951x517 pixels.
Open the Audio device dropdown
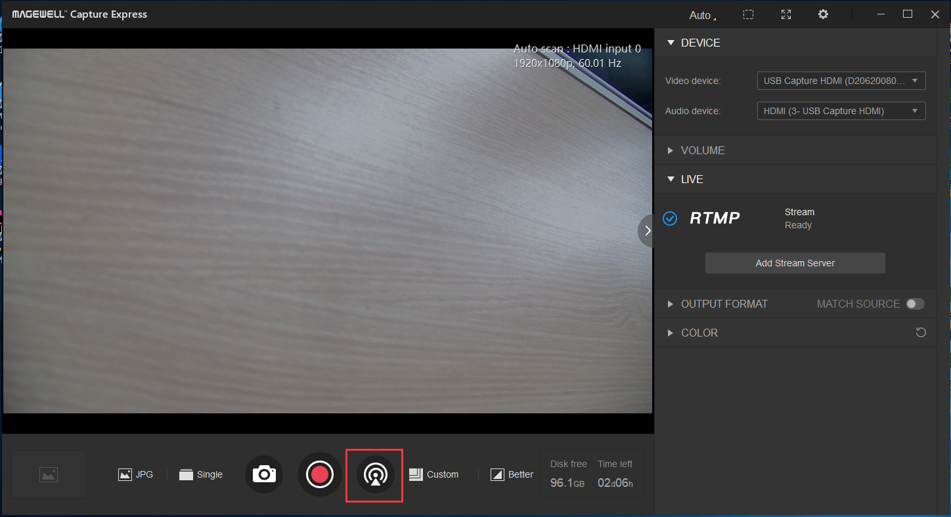coord(841,111)
